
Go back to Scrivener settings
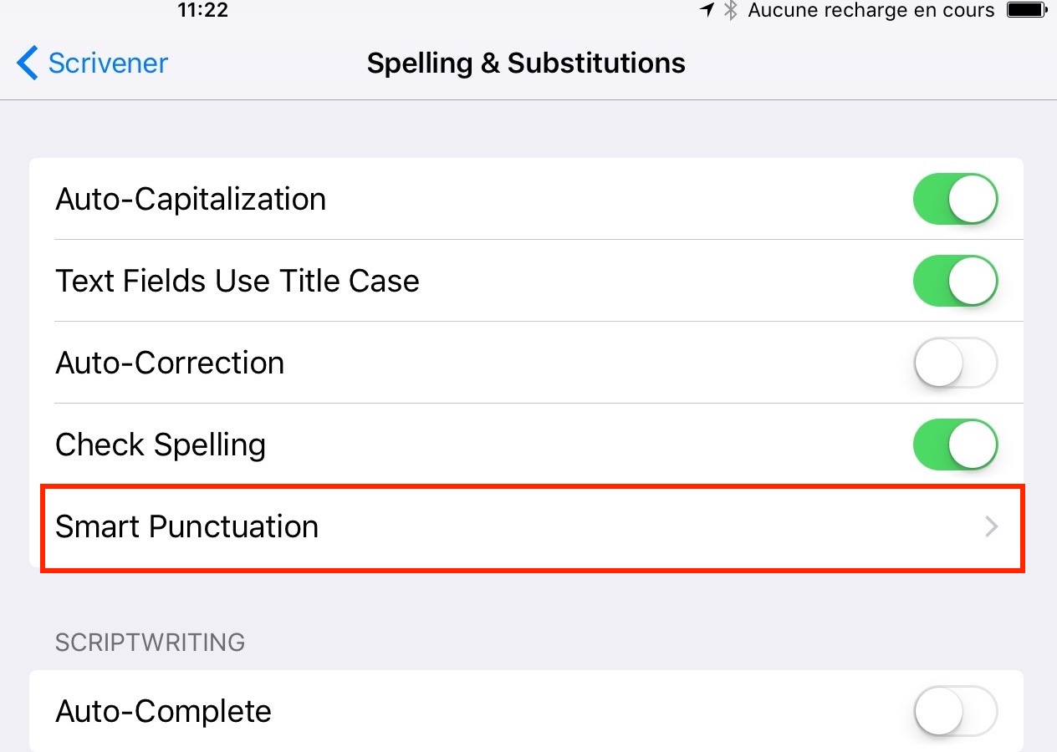[90, 62]
